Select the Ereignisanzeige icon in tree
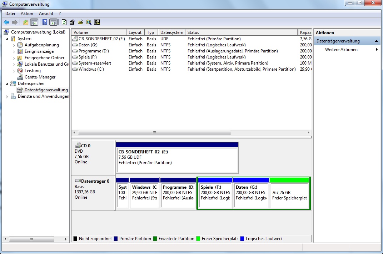383x254 pixels. (20, 51)
